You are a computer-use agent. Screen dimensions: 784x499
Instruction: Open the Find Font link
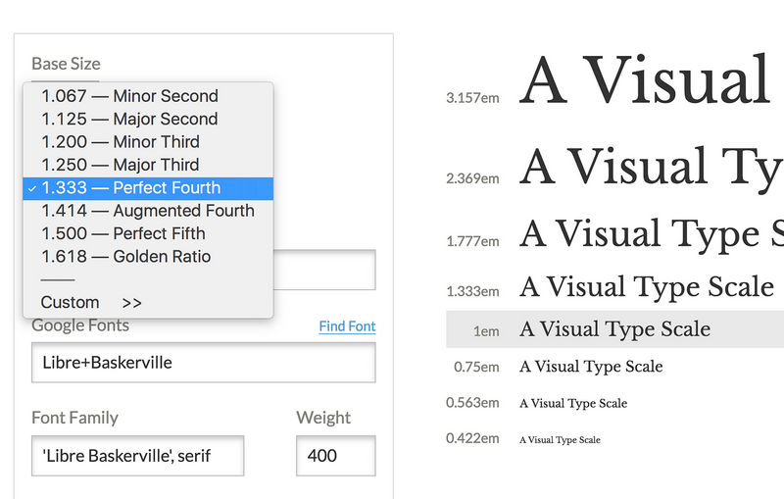click(347, 326)
